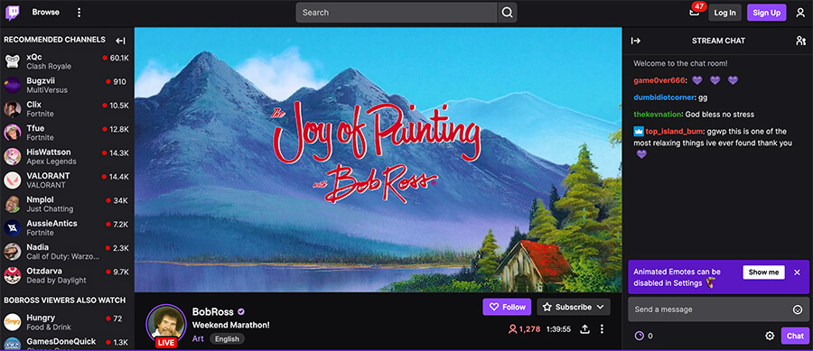Click the Send a message field
The height and width of the screenshot is (351, 813).
pos(719,309)
